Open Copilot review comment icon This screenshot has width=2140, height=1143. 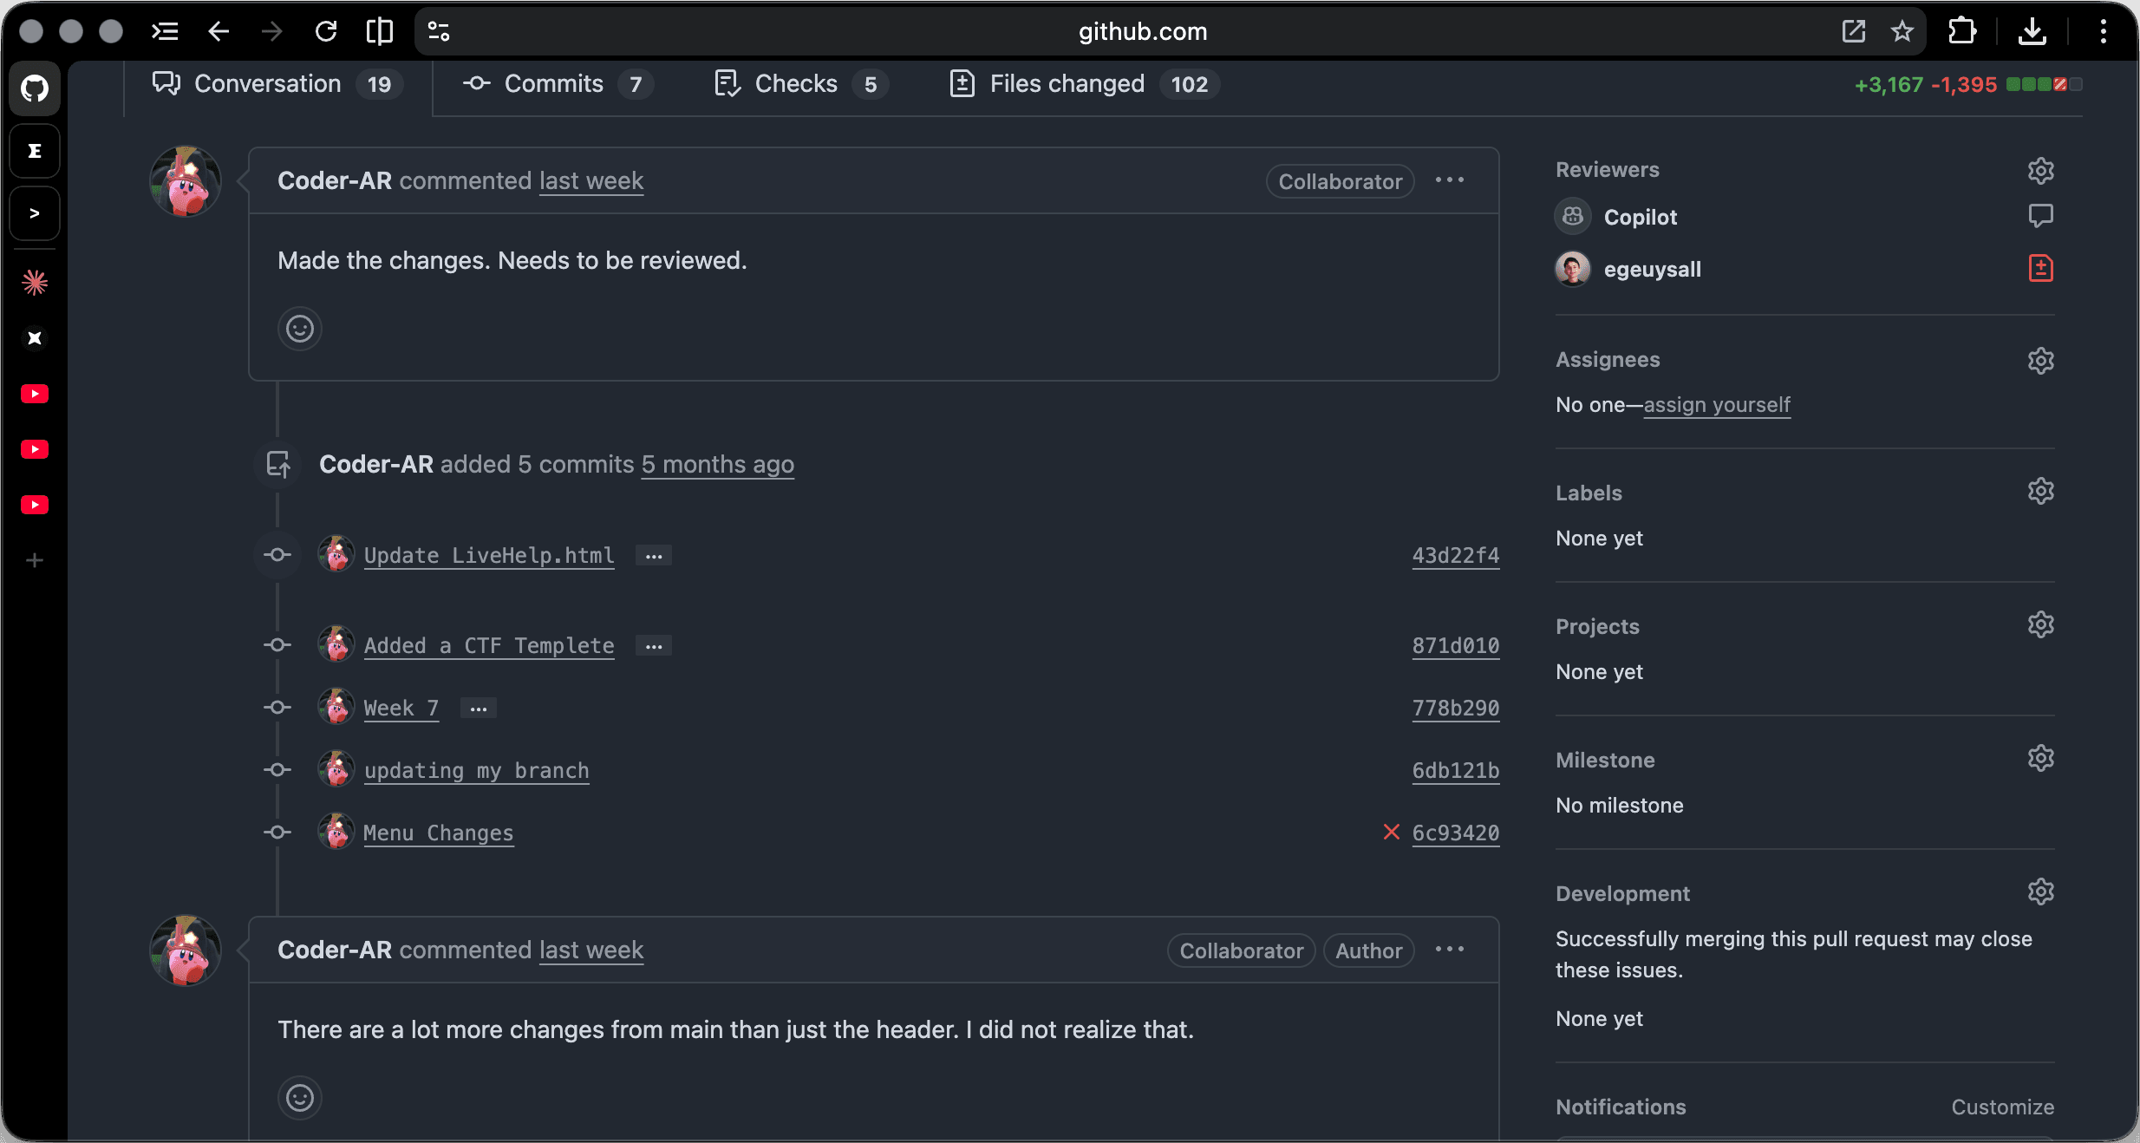coord(2040,216)
